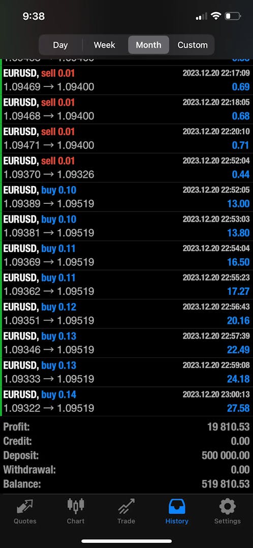
Task: Open the sell trade closed at 22:17:09
Action: [x=126, y=80]
